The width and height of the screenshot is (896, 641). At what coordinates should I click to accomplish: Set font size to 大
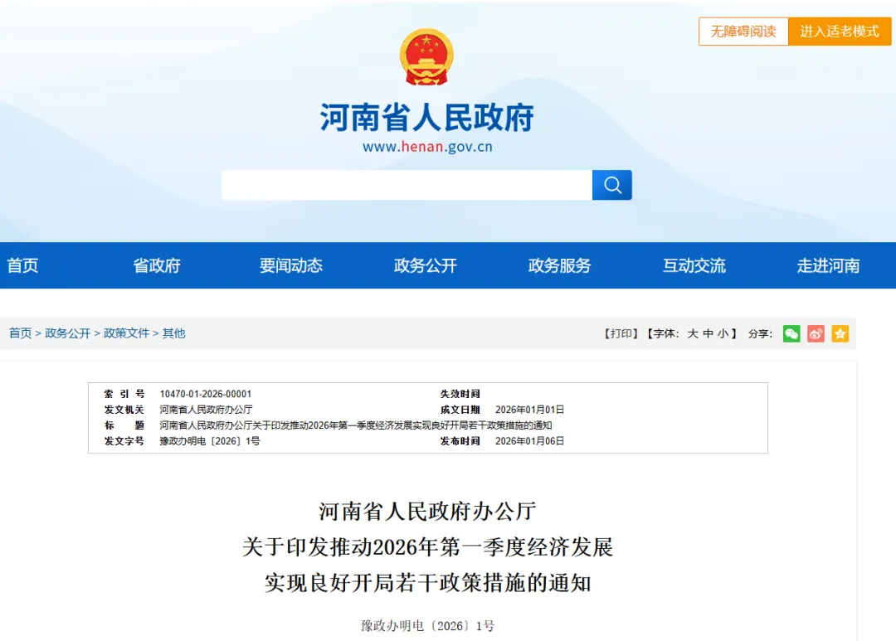tap(693, 333)
